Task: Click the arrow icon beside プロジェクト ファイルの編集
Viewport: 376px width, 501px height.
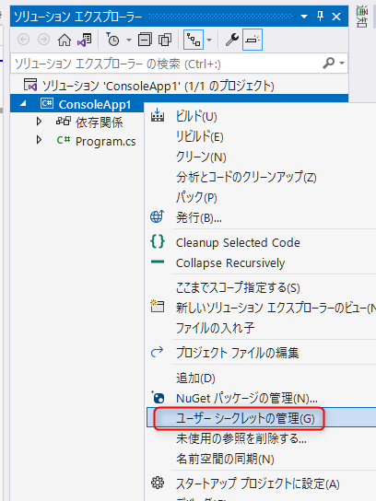Action: pyautogui.click(x=157, y=352)
